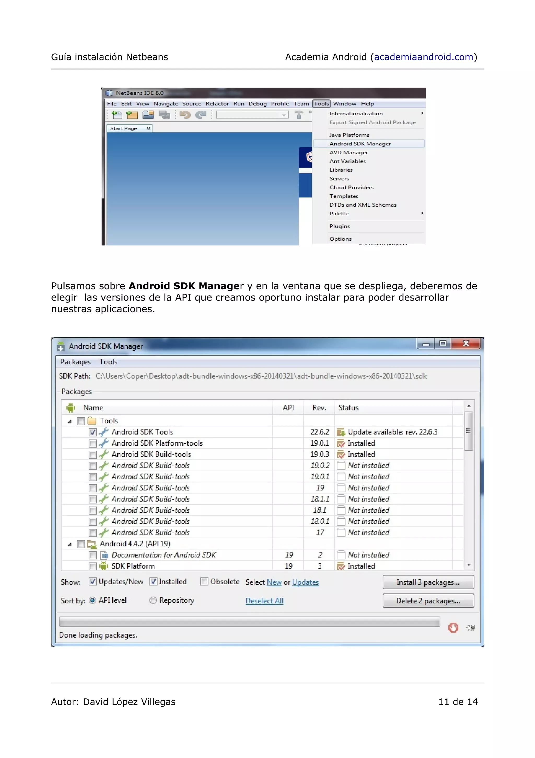Click the red stop icon beside progress bar
This screenshot has height=758, width=535.
tap(453, 627)
